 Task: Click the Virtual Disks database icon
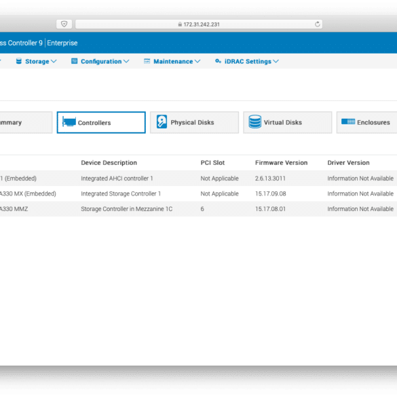coord(254,121)
